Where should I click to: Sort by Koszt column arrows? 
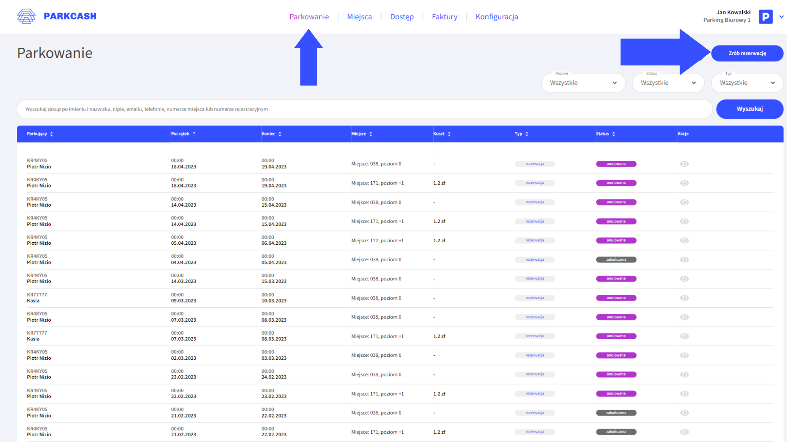pos(449,134)
